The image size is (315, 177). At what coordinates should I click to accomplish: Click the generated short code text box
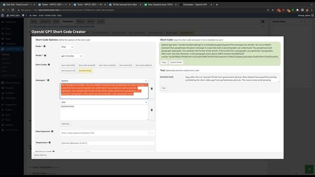[220, 51]
